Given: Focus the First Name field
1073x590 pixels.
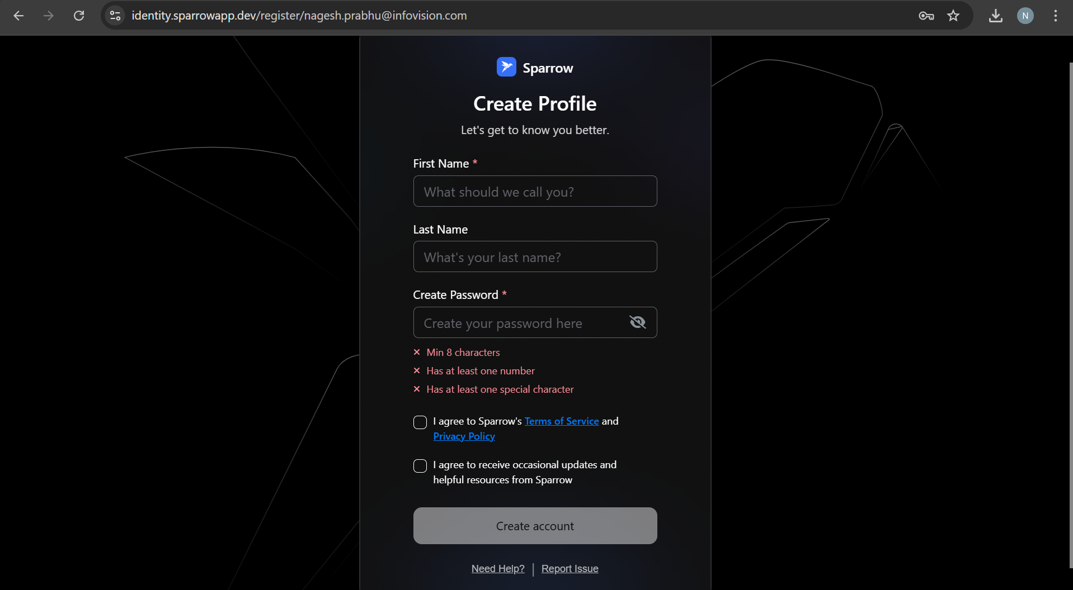Looking at the screenshot, I should pos(535,191).
